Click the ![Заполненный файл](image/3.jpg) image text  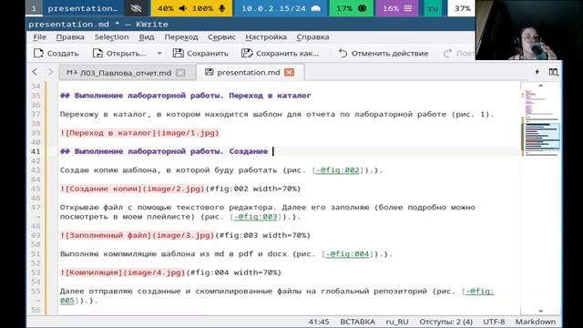(138, 235)
